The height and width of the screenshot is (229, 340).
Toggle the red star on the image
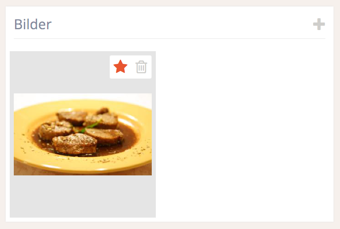click(121, 67)
